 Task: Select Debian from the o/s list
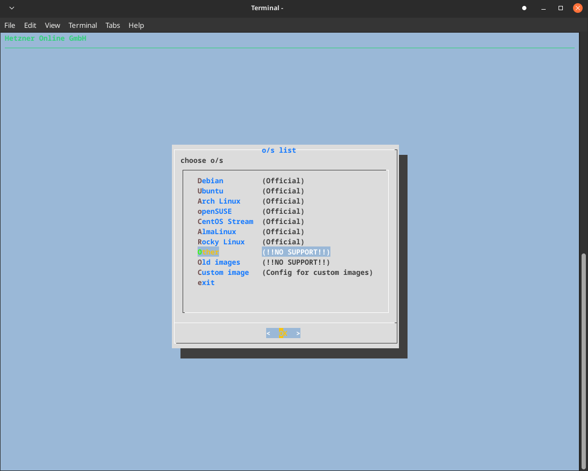[x=210, y=181]
